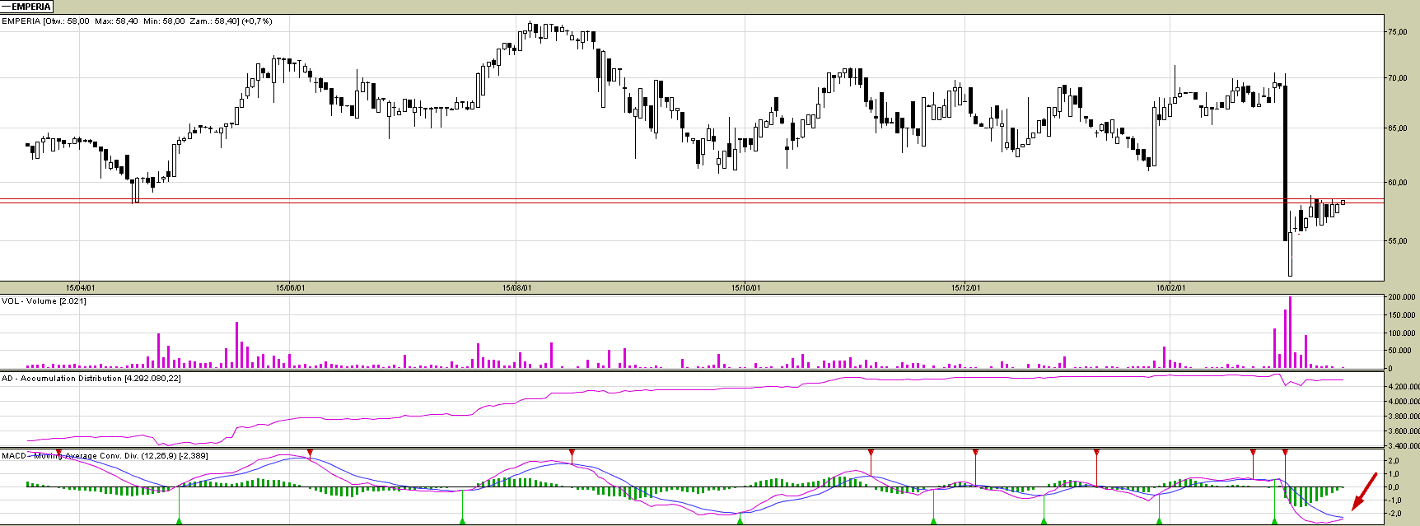
Task: Click the 200.000 volume axis label
Action: (1401, 297)
